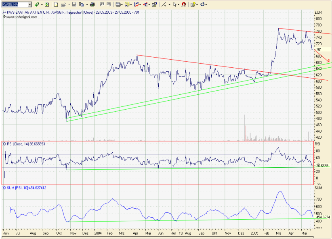Click the www.tradesignal.com link text
The image size is (332, 239).
21,17
